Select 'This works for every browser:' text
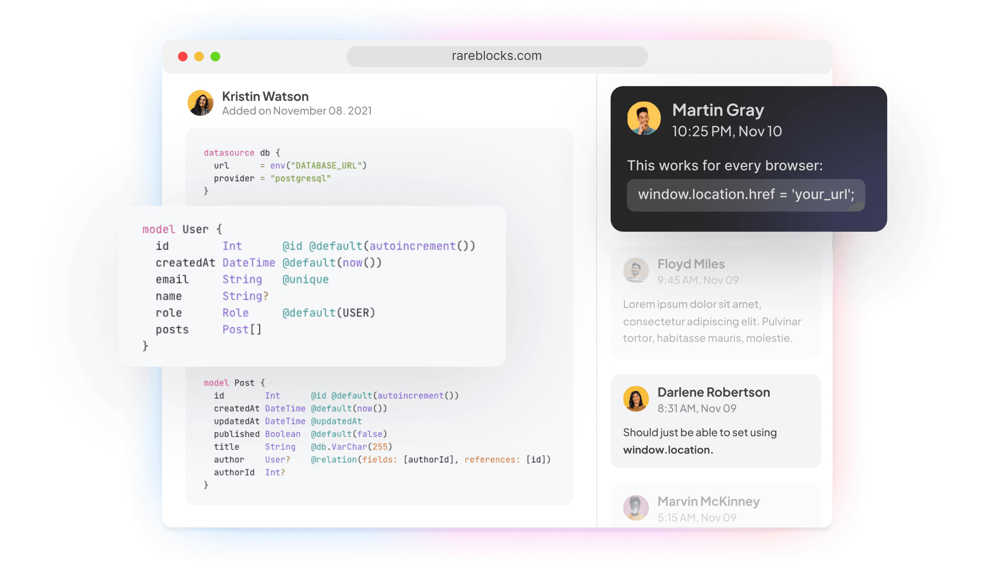 [x=725, y=166]
